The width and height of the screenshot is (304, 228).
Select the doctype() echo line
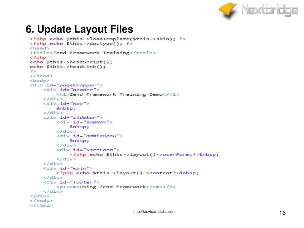[81, 44]
